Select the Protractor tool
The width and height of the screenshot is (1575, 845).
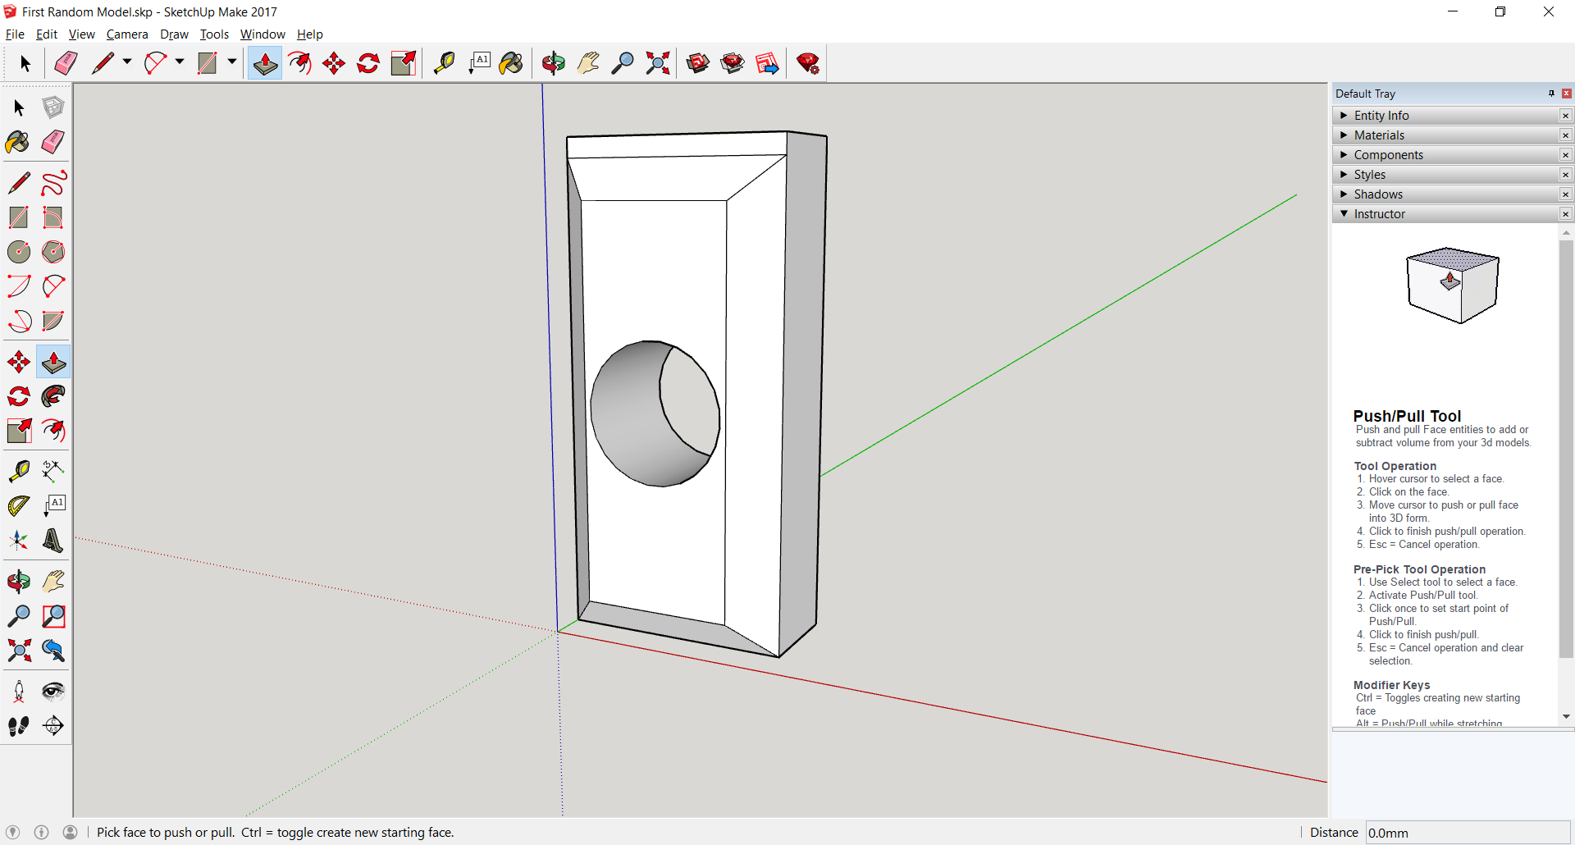tap(18, 505)
